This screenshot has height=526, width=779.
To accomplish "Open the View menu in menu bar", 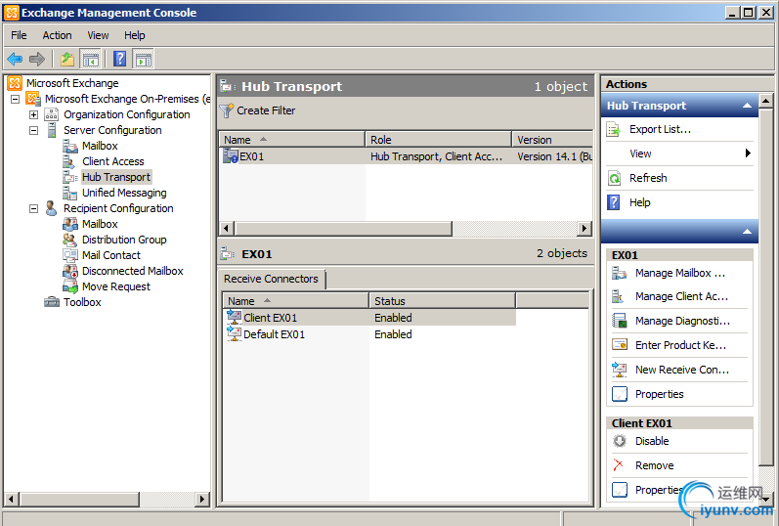I will (98, 35).
